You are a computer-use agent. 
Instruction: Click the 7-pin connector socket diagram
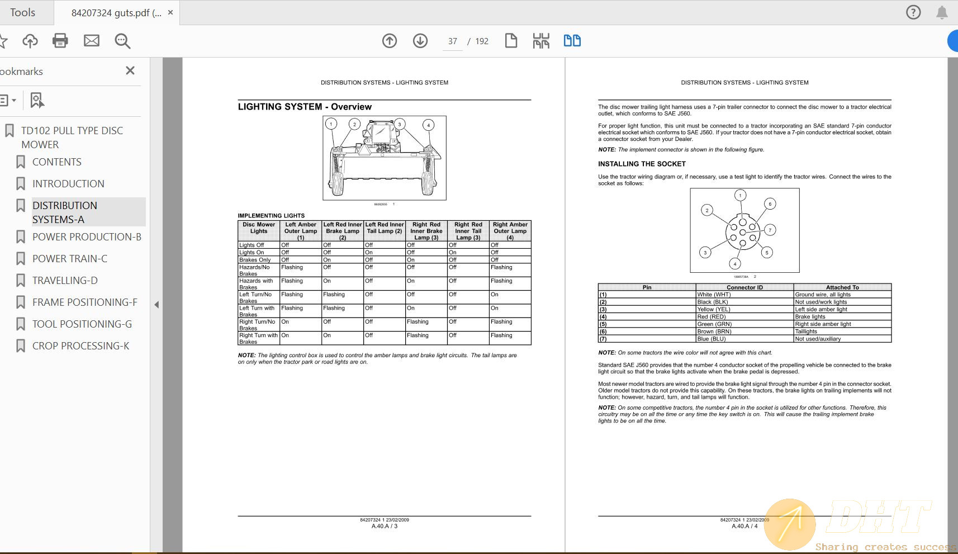(x=744, y=230)
